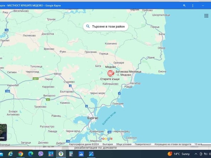Click the Каблешково label
Image resolution: width=211 pixels, height=158 pixels.
(110, 84)
